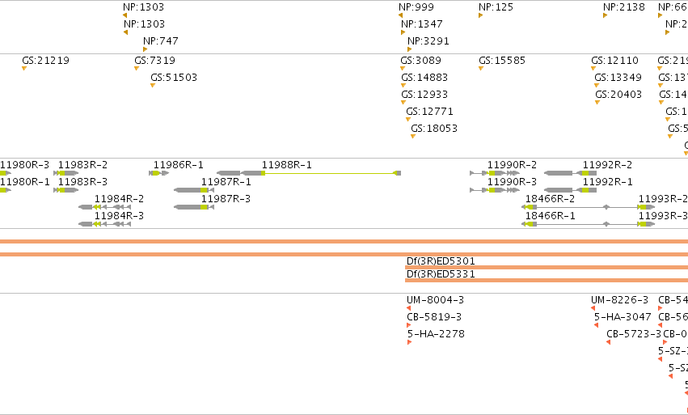Click the NP:1347 triangle marker
The height and width of the screenshot is (415, 688).
click(x=403, y=32)
